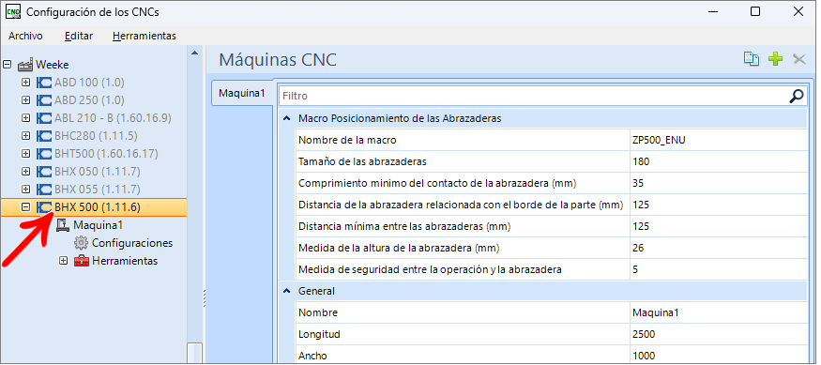This screenshot has width=821, height=365.
Task: Click the Longitud property label
Action: (x=319, y=334)
